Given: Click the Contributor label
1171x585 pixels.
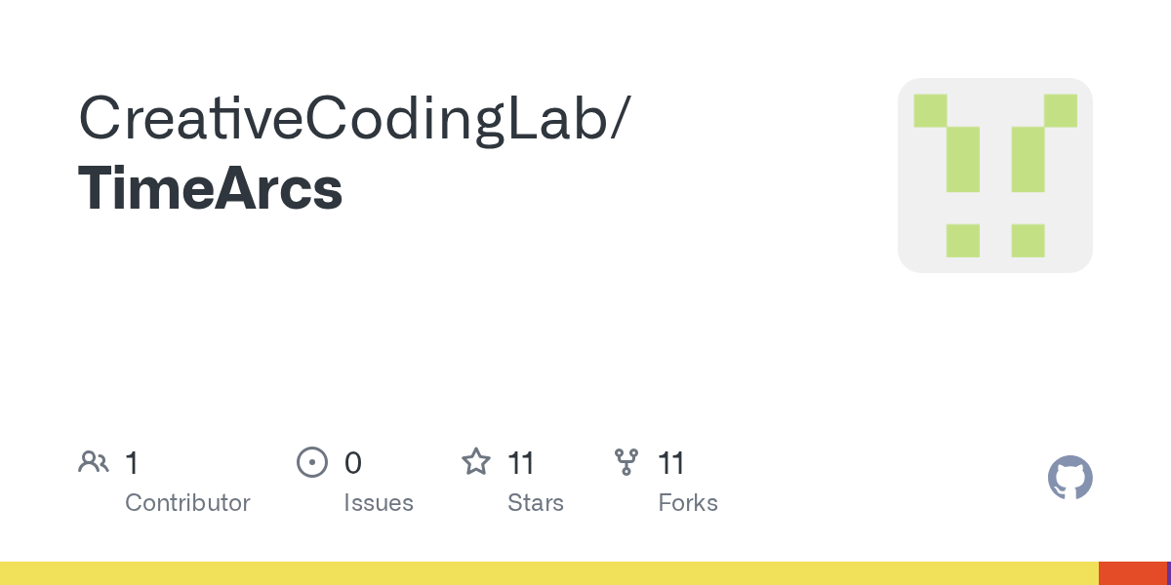Looking at the screenshot, I should [x=187, y=503].
